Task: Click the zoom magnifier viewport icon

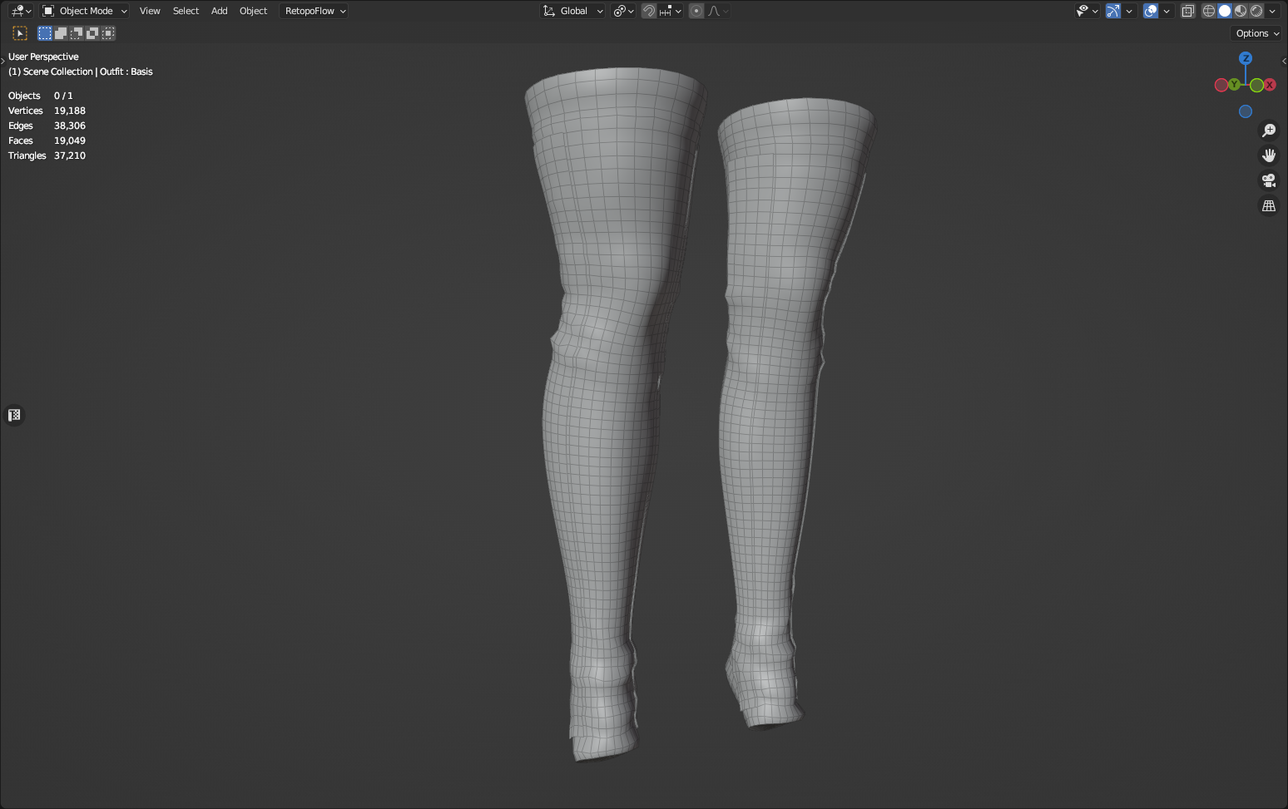Action: tap(1269, 131)
